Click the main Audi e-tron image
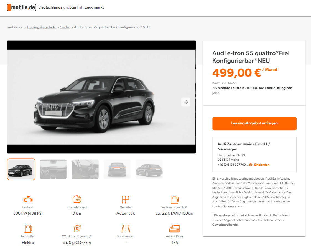The image size is (311, 247). click(101, 97)
